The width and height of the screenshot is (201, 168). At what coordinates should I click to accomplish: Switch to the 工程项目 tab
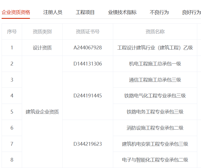point(85,12)
